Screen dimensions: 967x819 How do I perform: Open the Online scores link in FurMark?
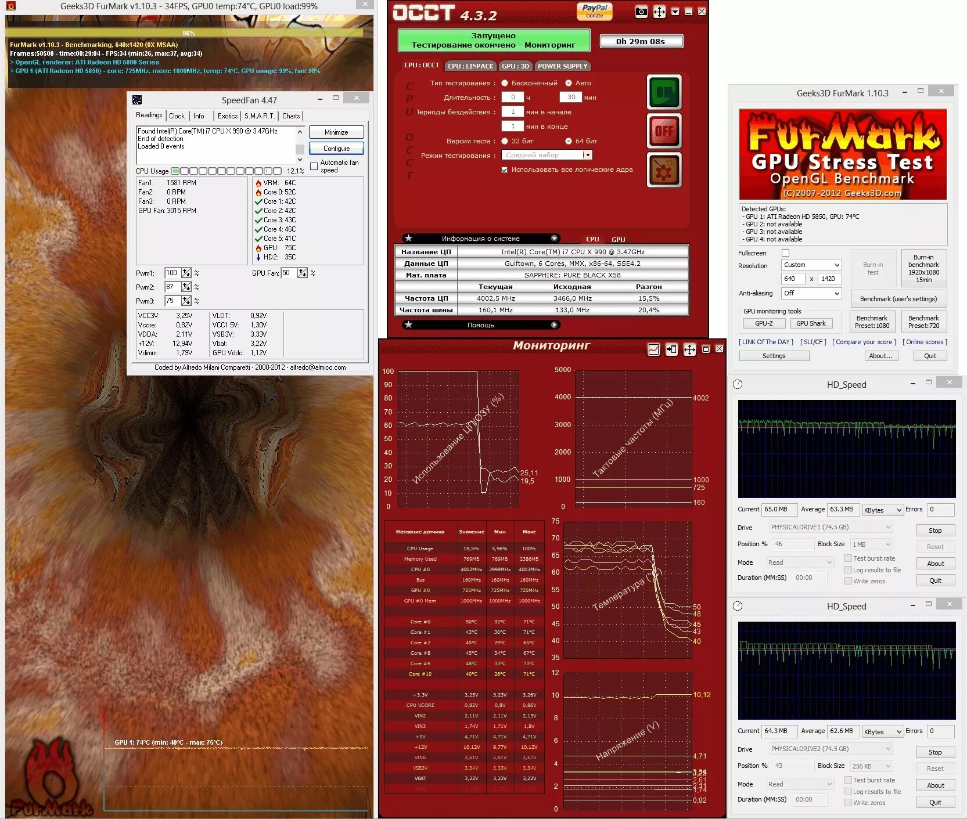point(925,342)
